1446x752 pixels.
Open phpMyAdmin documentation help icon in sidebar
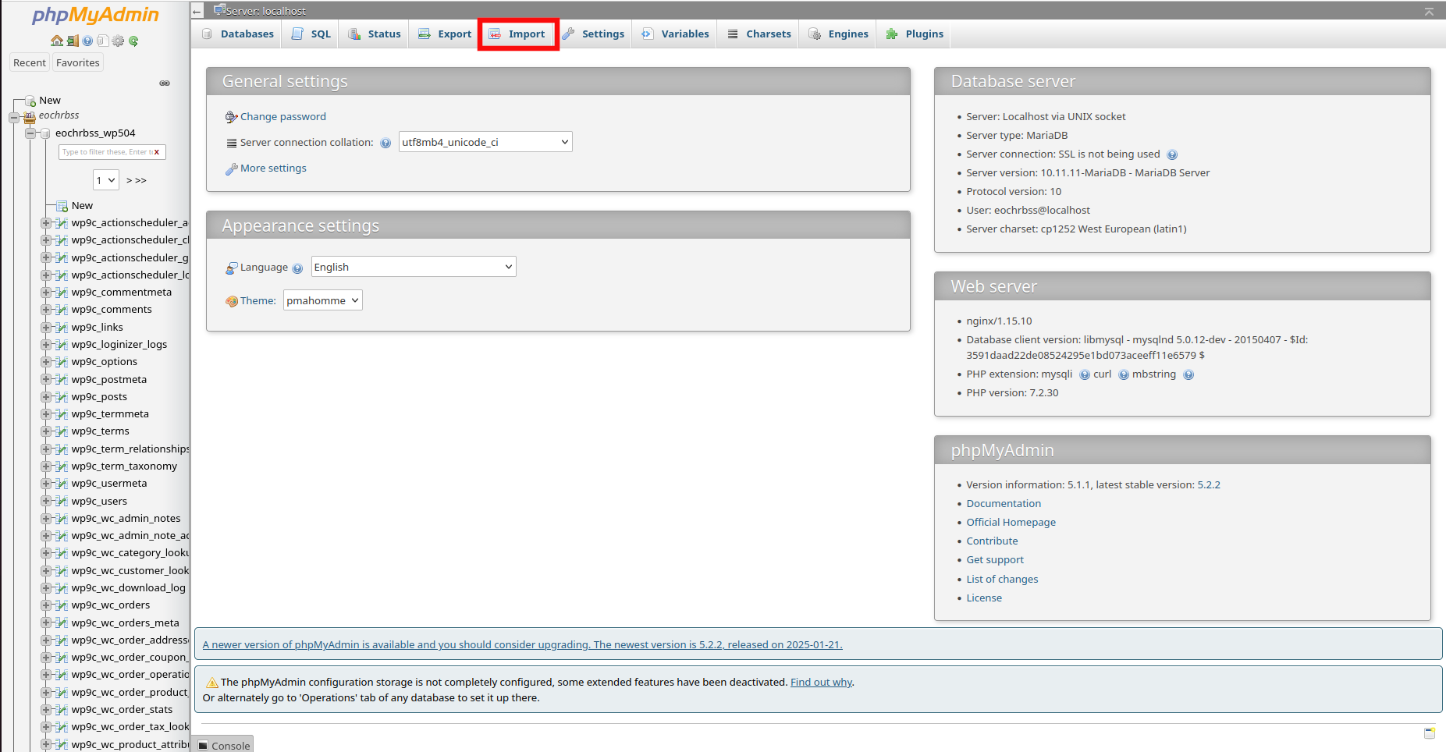(87, 41)
